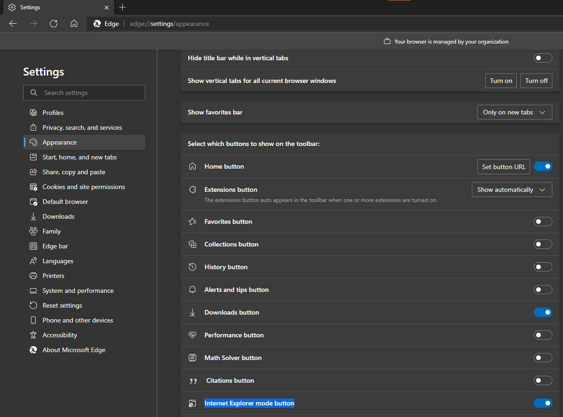Open the Show favorites bar dropdown
Image resolution: width=563 pixels, height=417 pixels.
coord(514,112)
